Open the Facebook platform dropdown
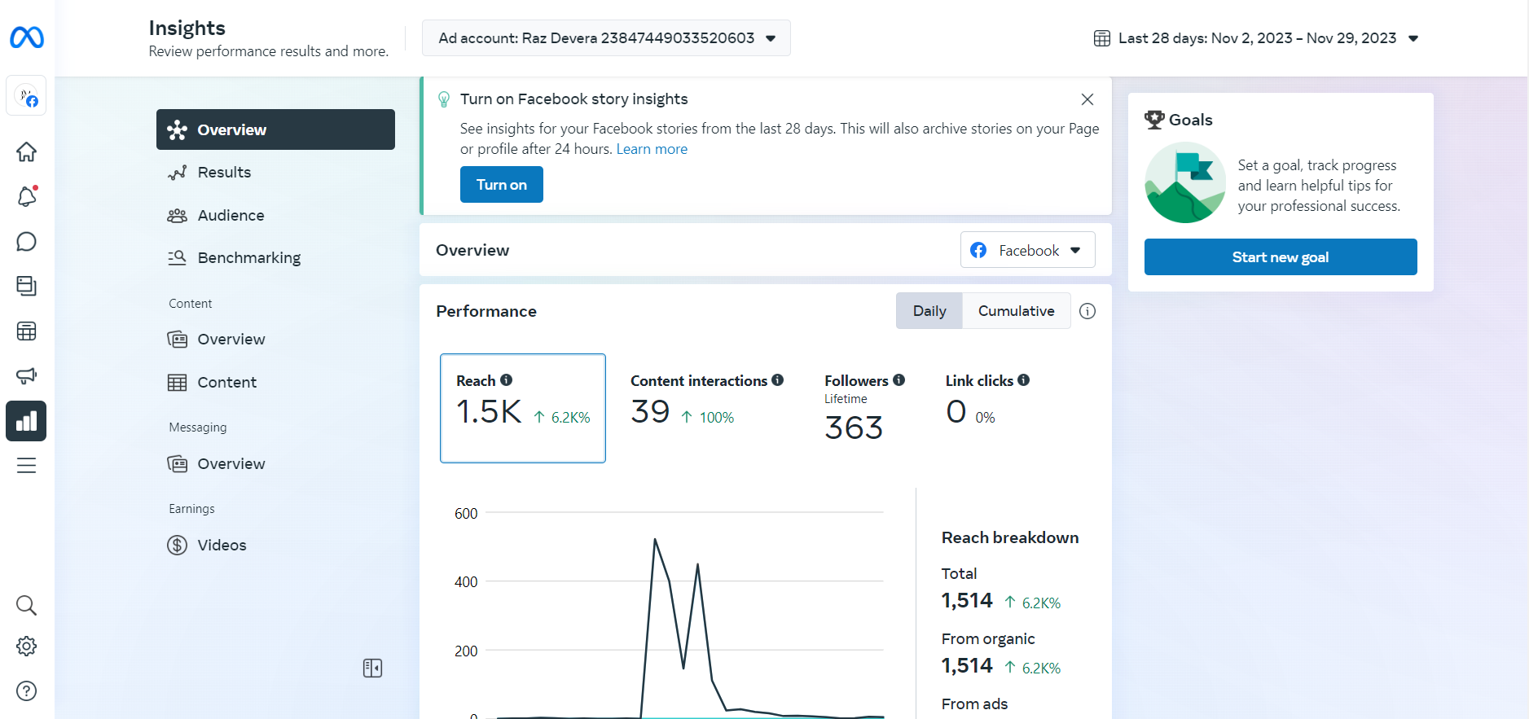The height and width of the screenshot is (719, 1529). 1027,250
